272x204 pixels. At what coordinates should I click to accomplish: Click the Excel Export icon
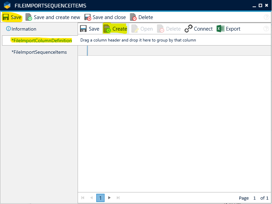pyautogui.click(x=221, y=29)
